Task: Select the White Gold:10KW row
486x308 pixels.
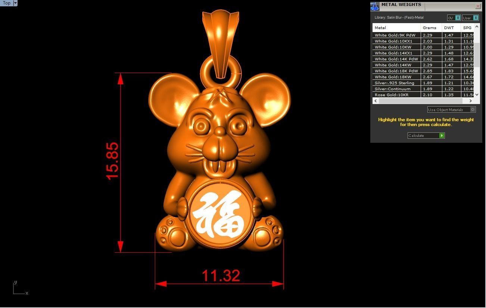Action: point(423,47)
